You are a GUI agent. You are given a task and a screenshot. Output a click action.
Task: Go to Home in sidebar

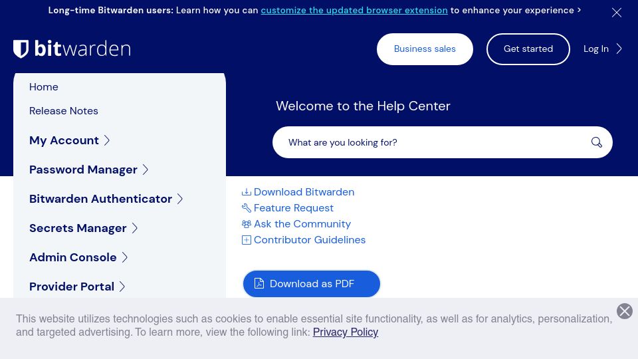(x=44, y=86)
